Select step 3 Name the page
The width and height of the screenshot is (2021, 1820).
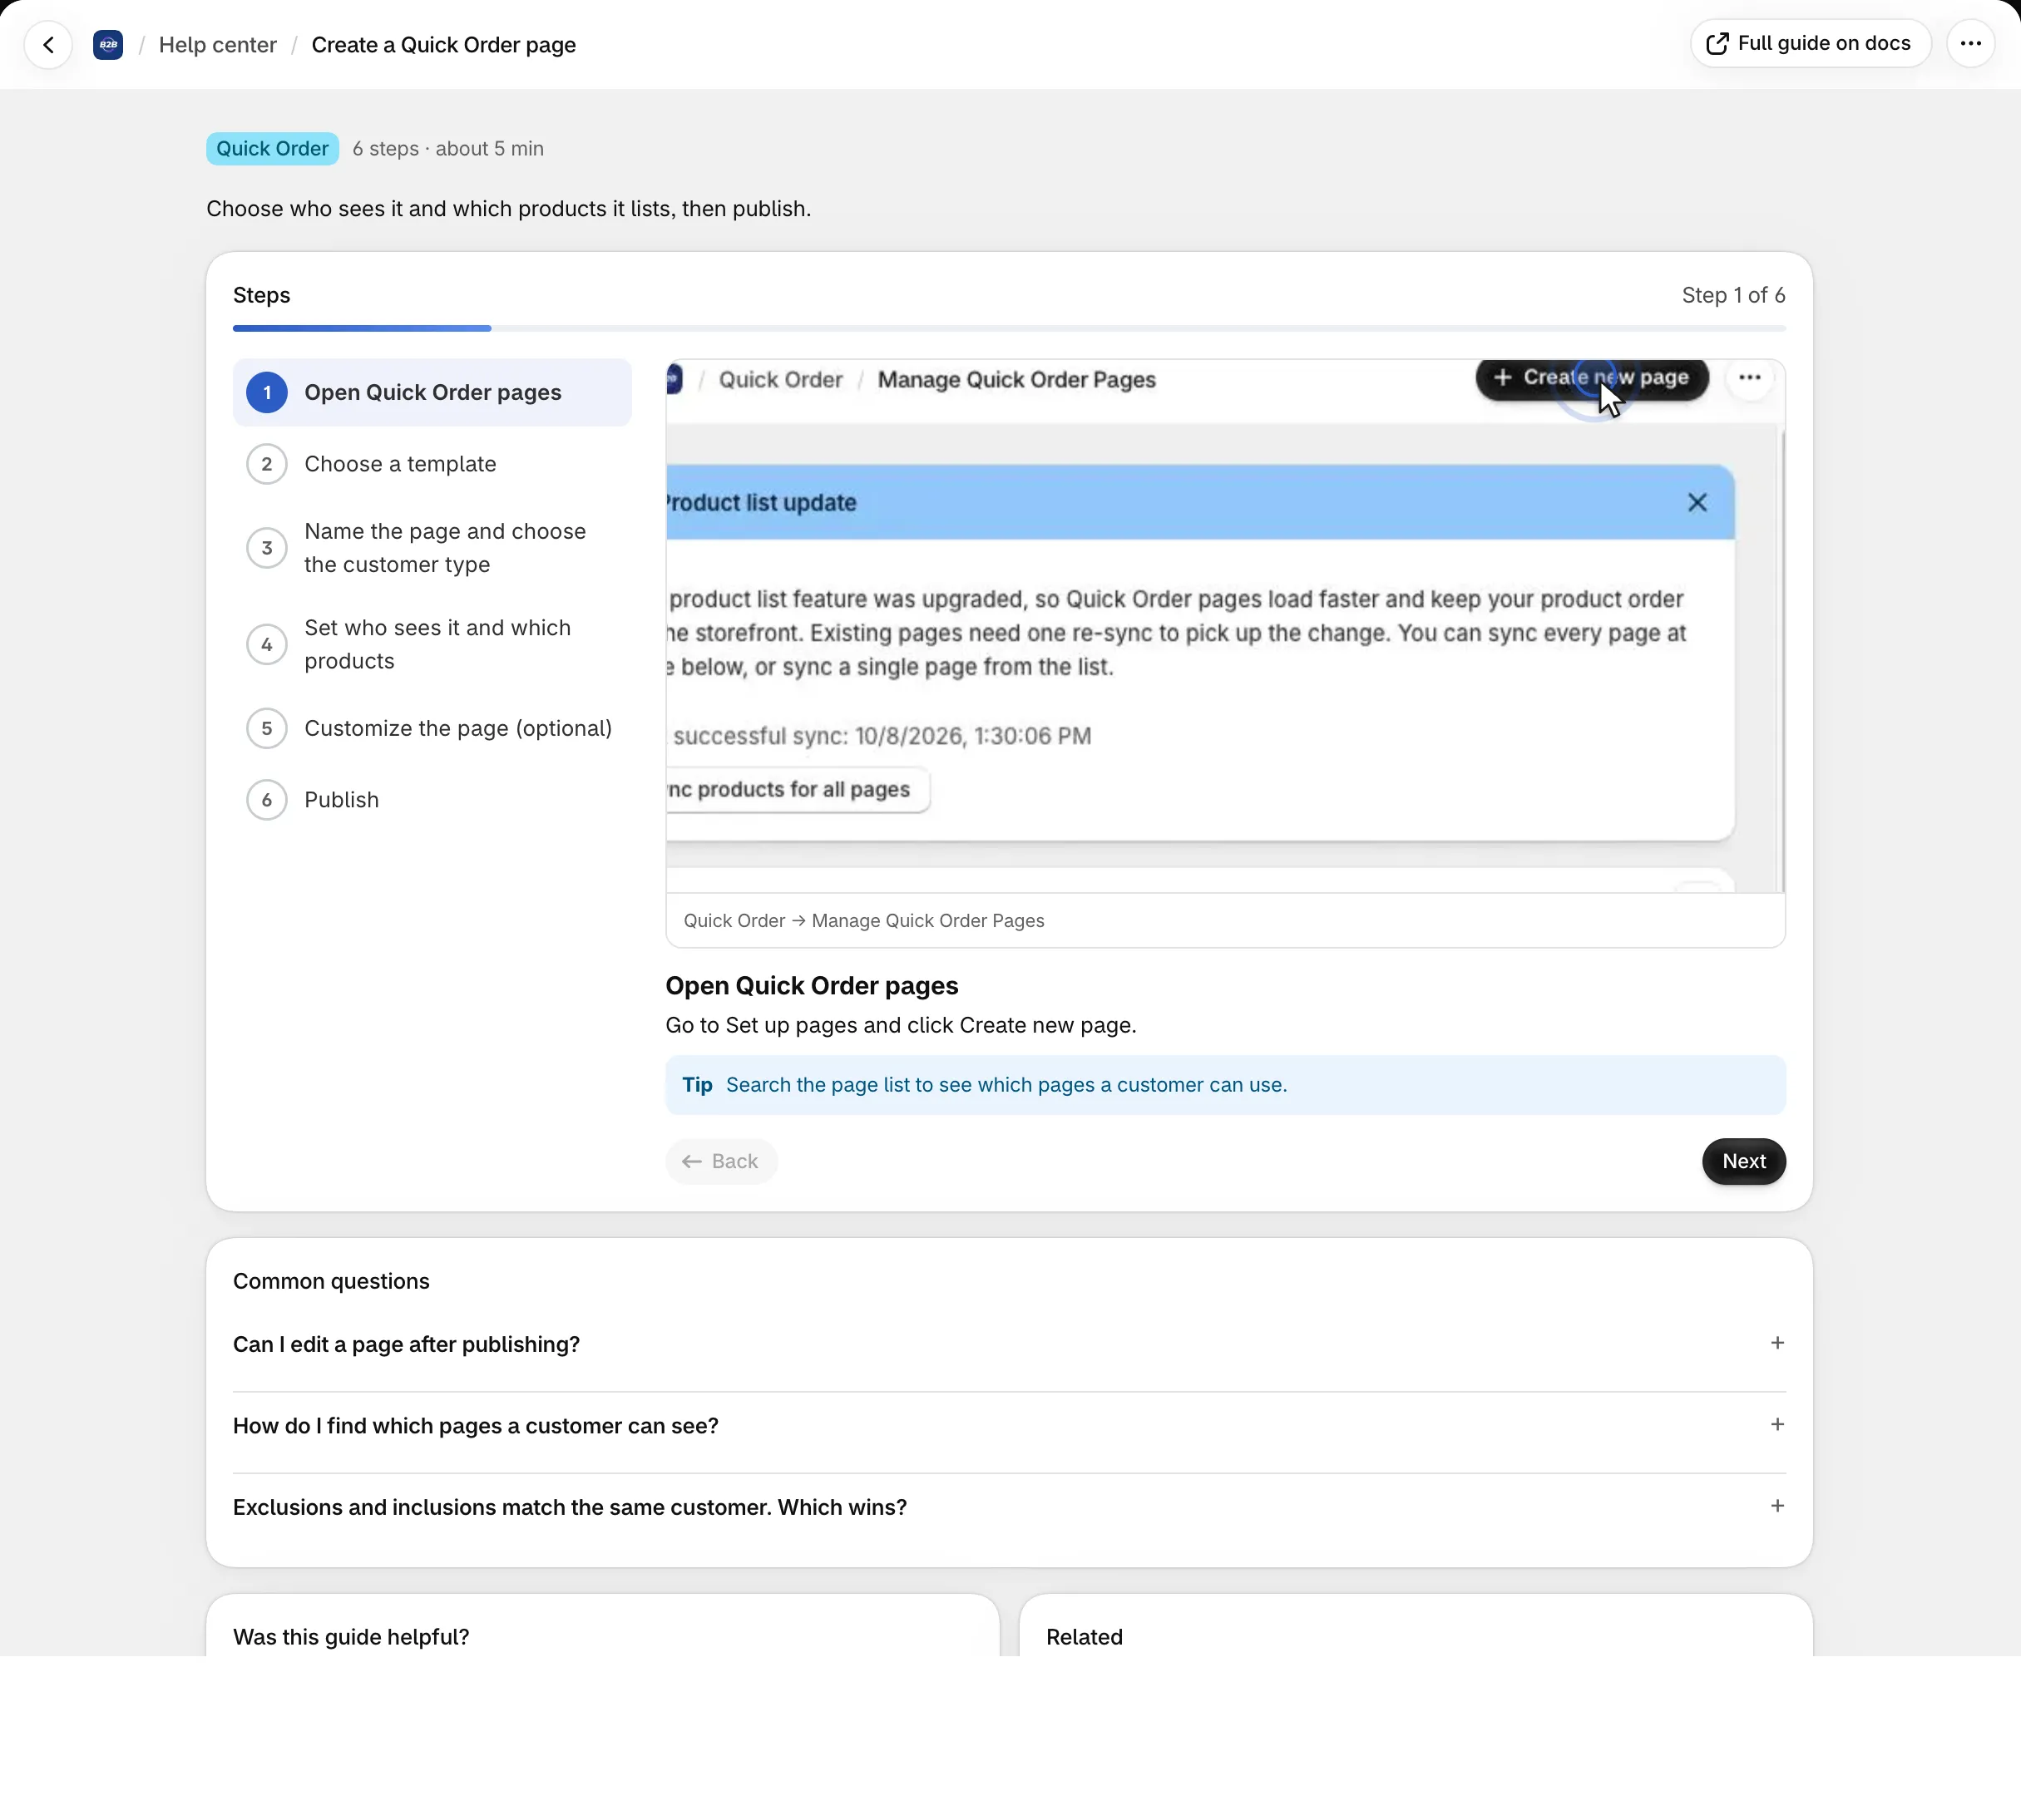pos(432,548)
